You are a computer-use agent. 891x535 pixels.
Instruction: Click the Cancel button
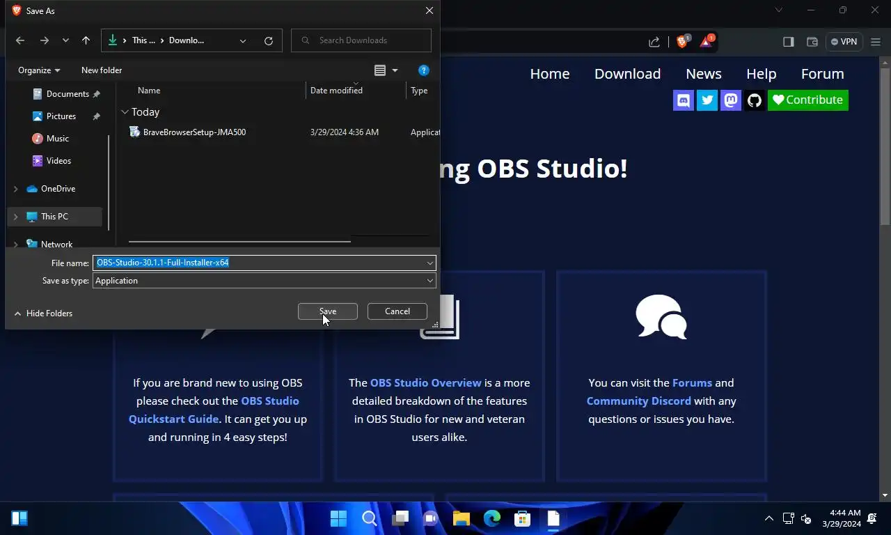(397, 311)
